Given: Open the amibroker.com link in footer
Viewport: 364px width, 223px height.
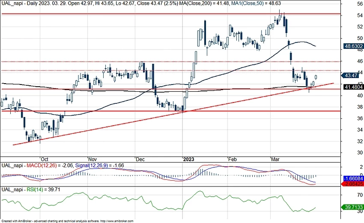Looking at the screenshot, I should pos(117,221).
